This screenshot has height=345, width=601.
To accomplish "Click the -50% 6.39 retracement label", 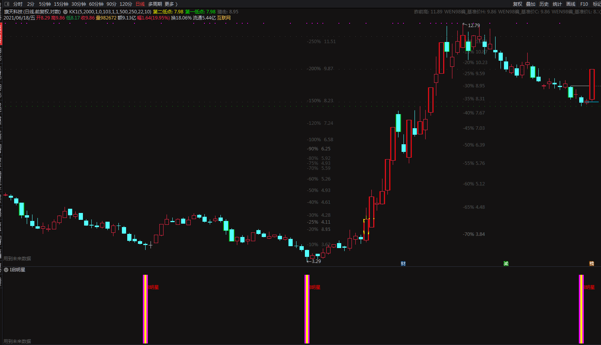I will click(474, 145).
